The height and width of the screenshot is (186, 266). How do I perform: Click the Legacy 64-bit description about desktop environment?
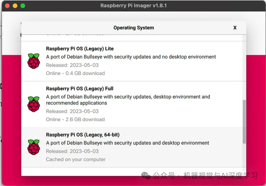(x=127, y=143)
